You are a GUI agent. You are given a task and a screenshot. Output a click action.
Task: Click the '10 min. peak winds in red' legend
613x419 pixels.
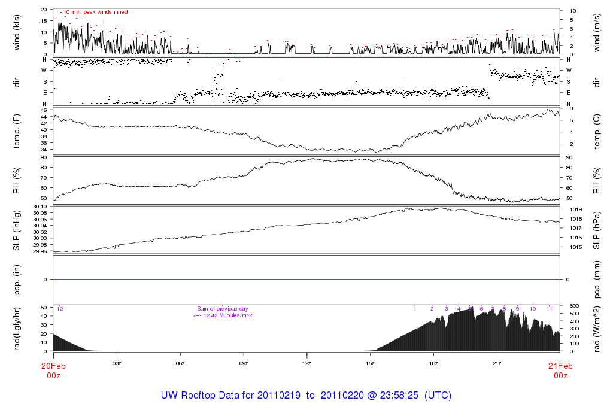[95, 12]
